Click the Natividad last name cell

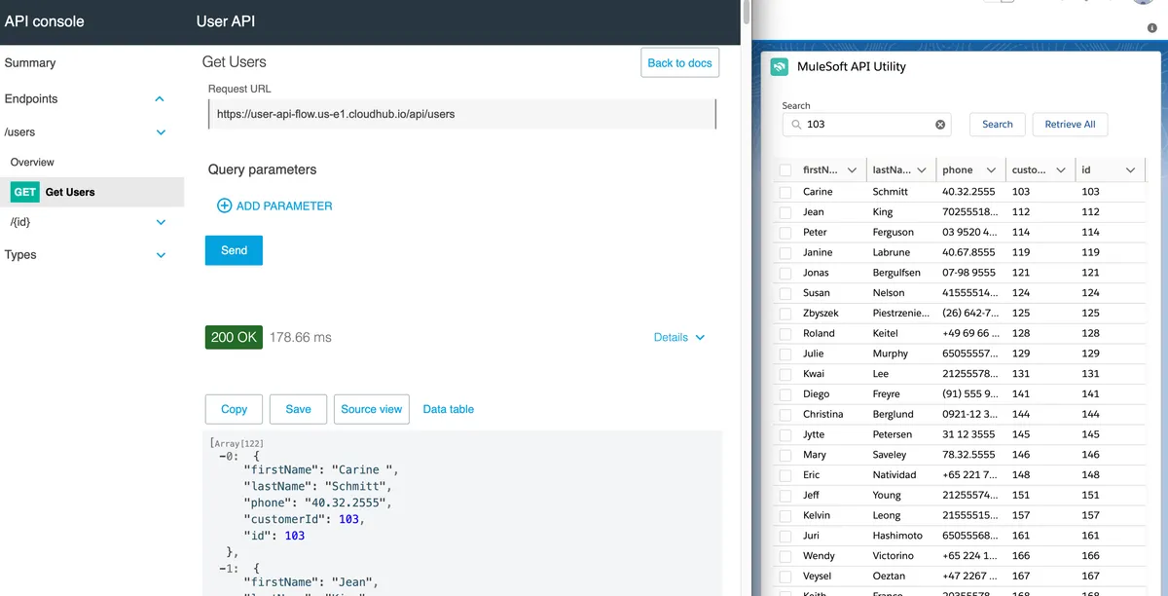pos(894,475)
